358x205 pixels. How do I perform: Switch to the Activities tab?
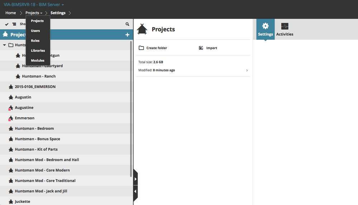285,29
